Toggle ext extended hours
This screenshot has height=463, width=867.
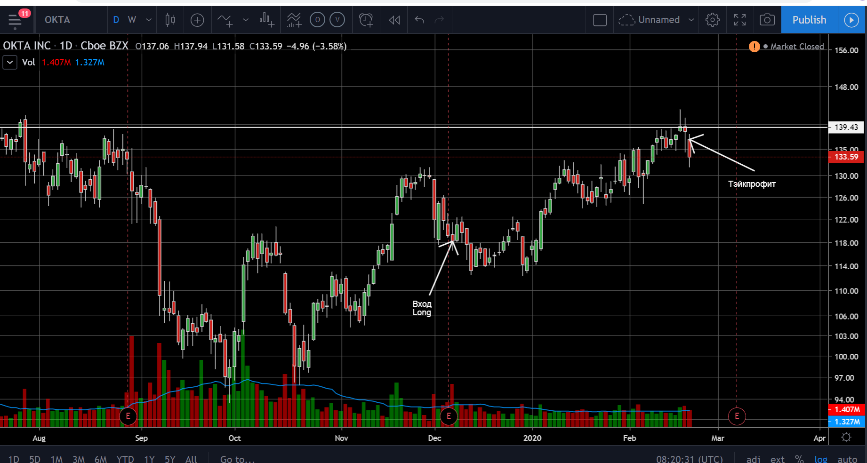tap(777, 459)
